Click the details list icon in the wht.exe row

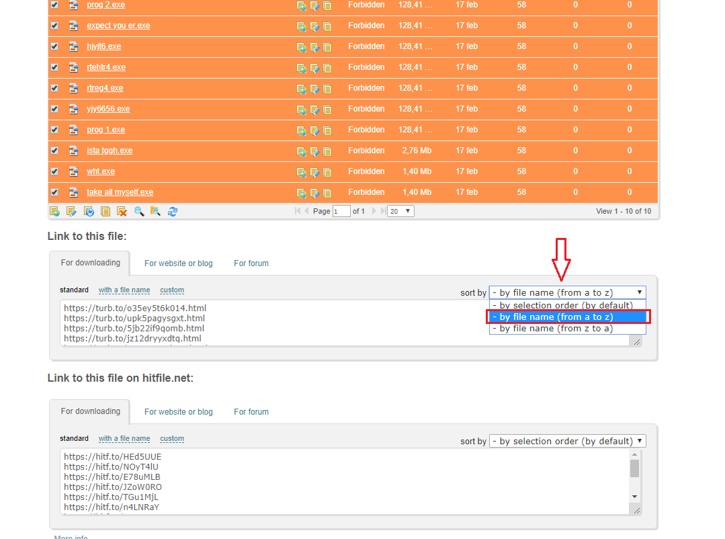pyautogui.click(x=327, y=172)
